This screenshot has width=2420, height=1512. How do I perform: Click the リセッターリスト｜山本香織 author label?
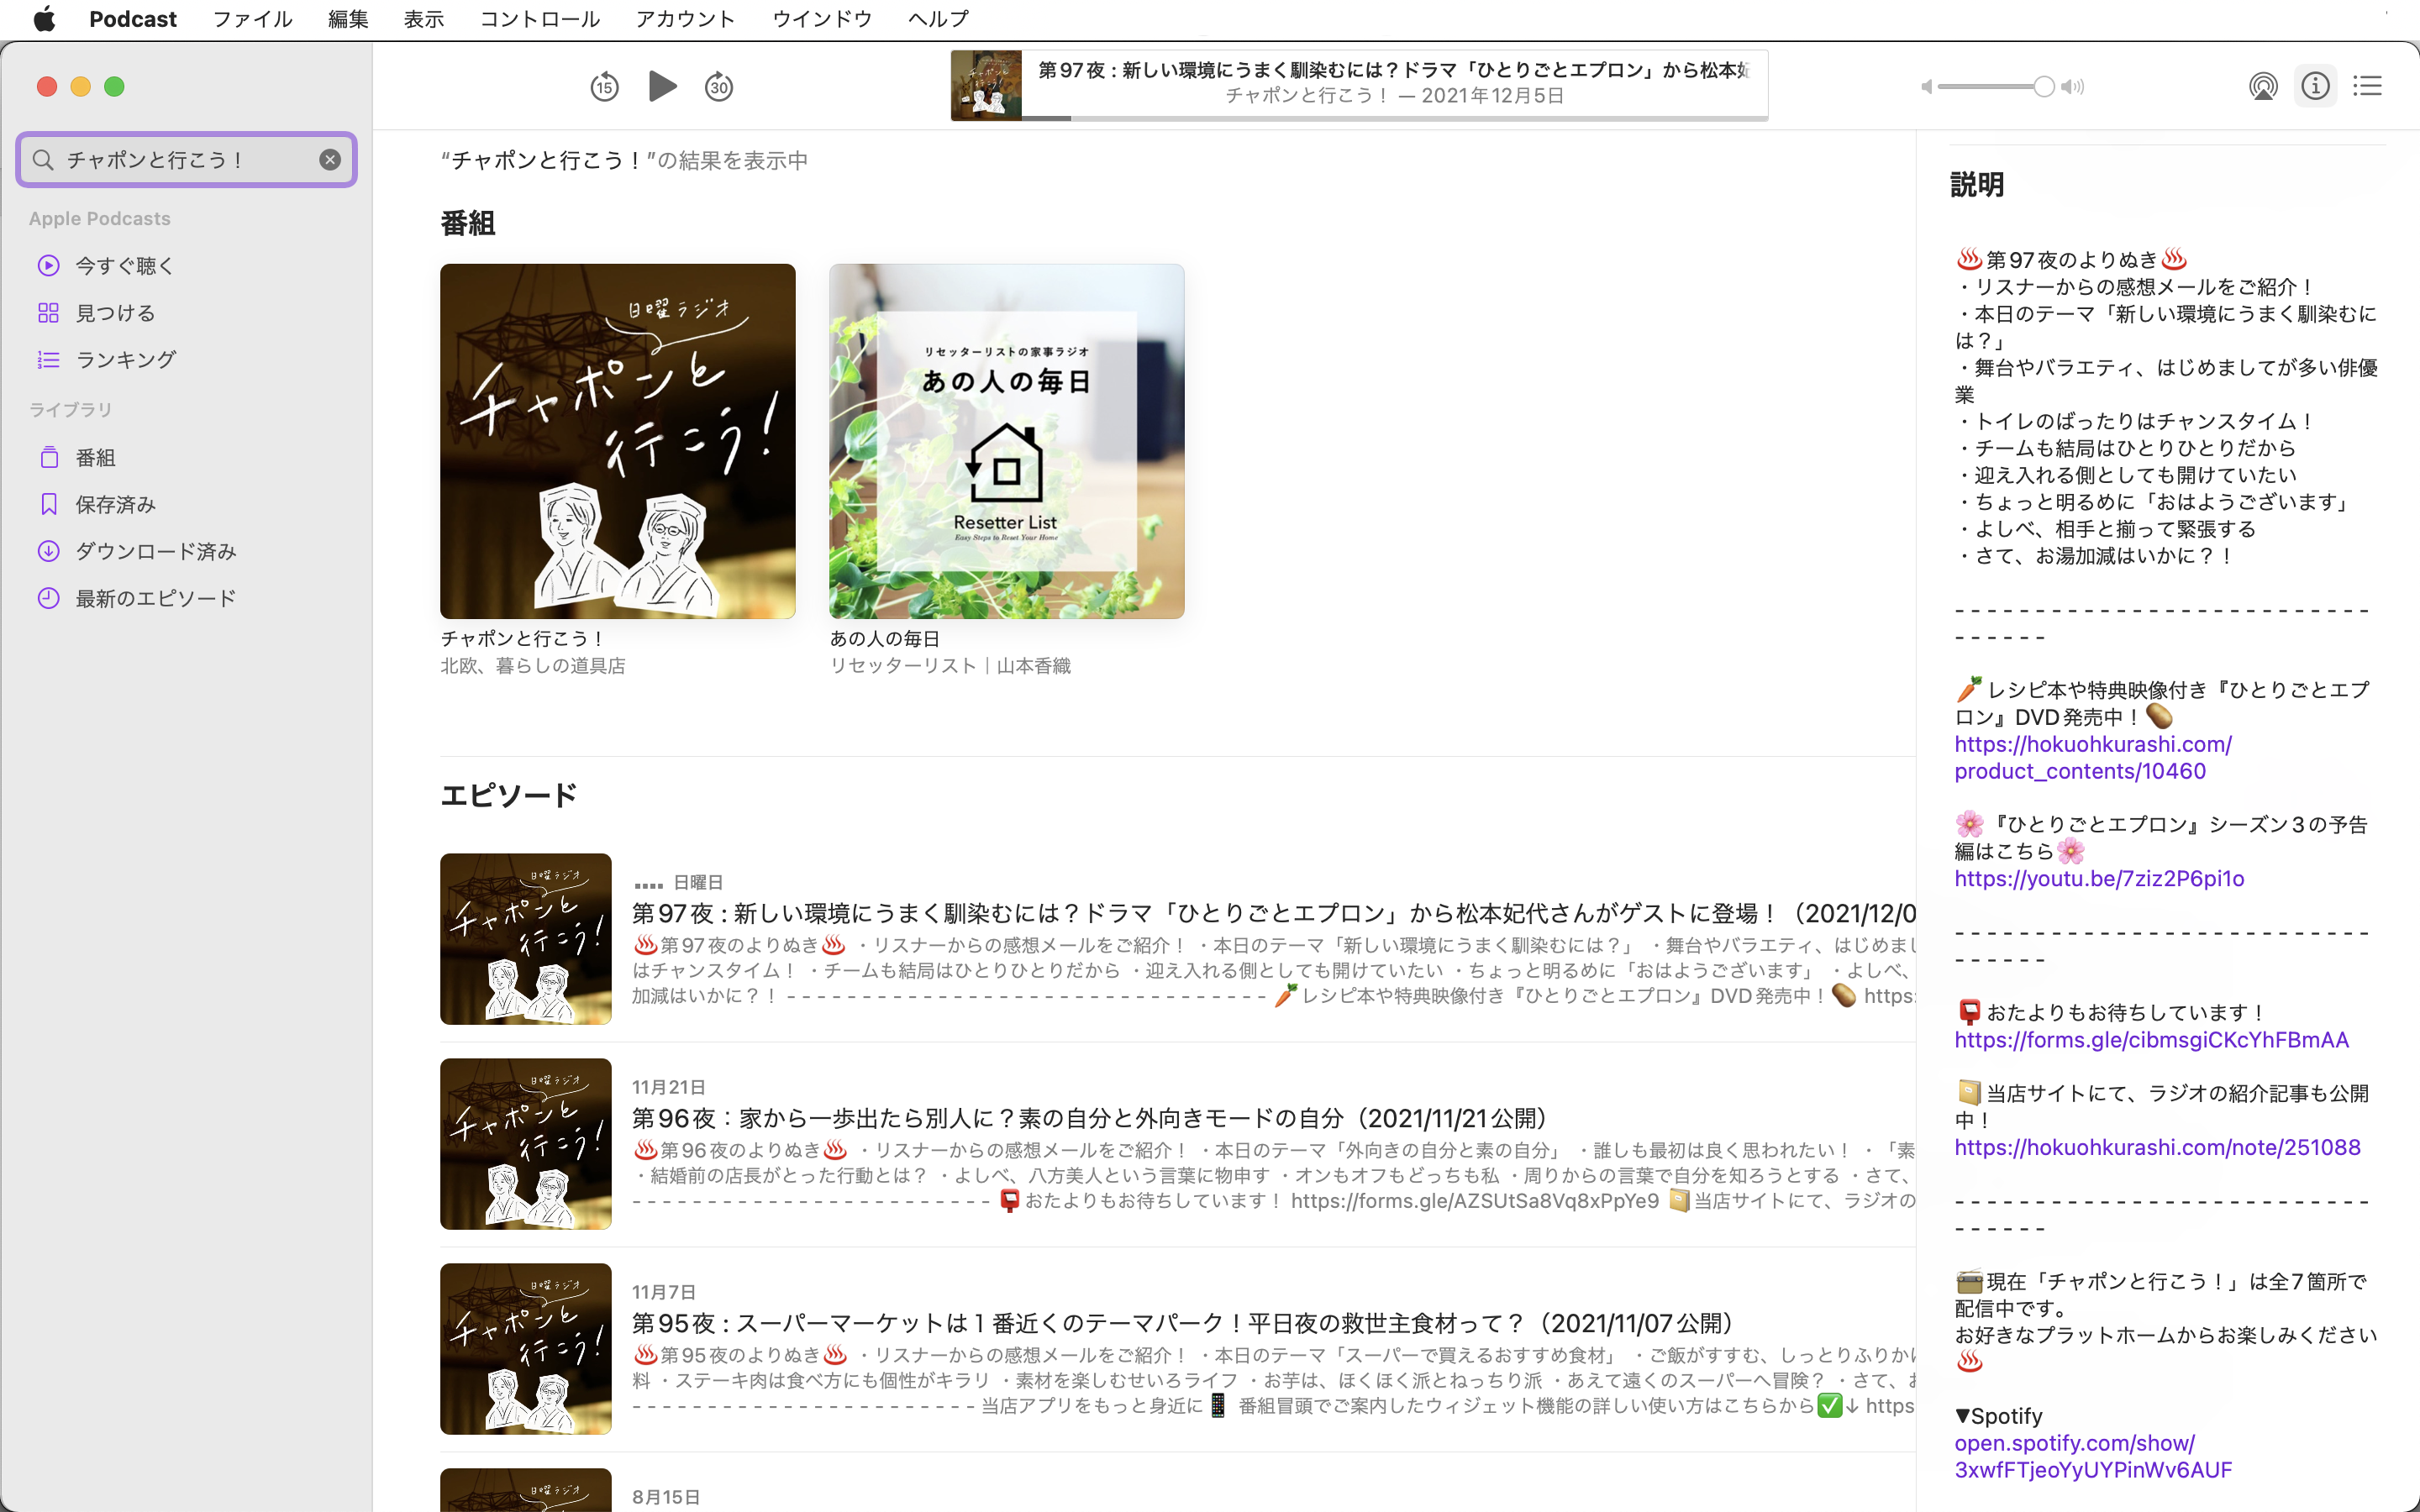coord(950,666)
